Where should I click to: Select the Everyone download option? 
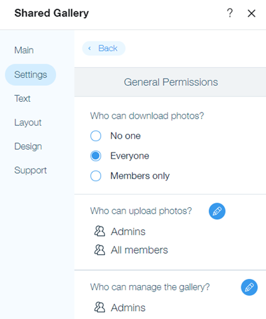pyautogui.click(x=96, y=156)
